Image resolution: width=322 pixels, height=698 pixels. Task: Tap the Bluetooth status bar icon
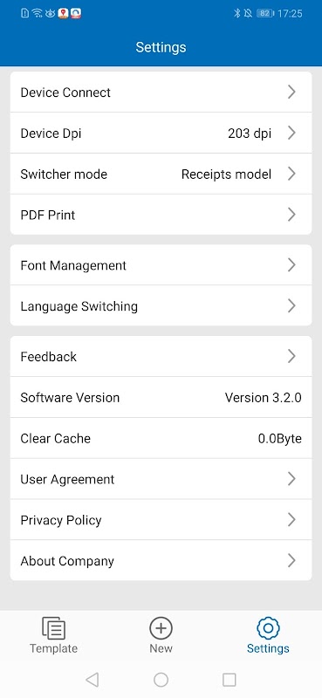coord(237,13)
